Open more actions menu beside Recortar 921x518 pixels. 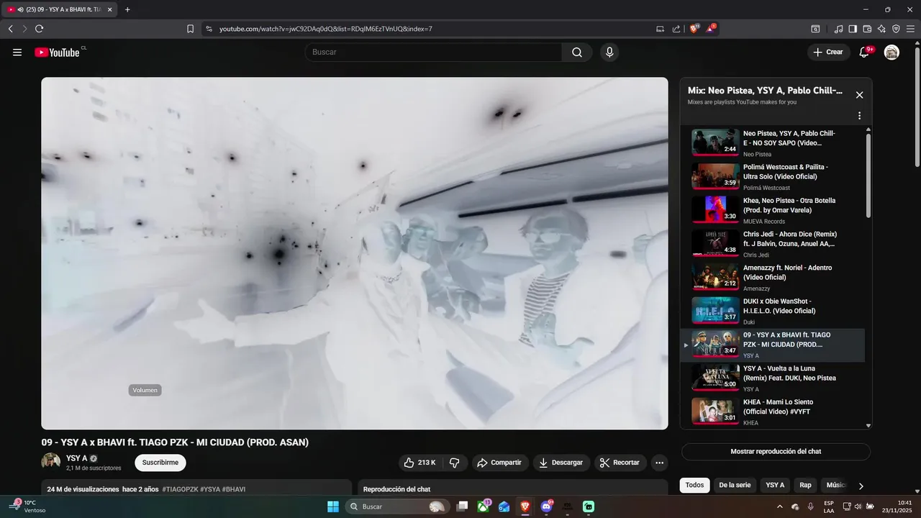[660, 463]
